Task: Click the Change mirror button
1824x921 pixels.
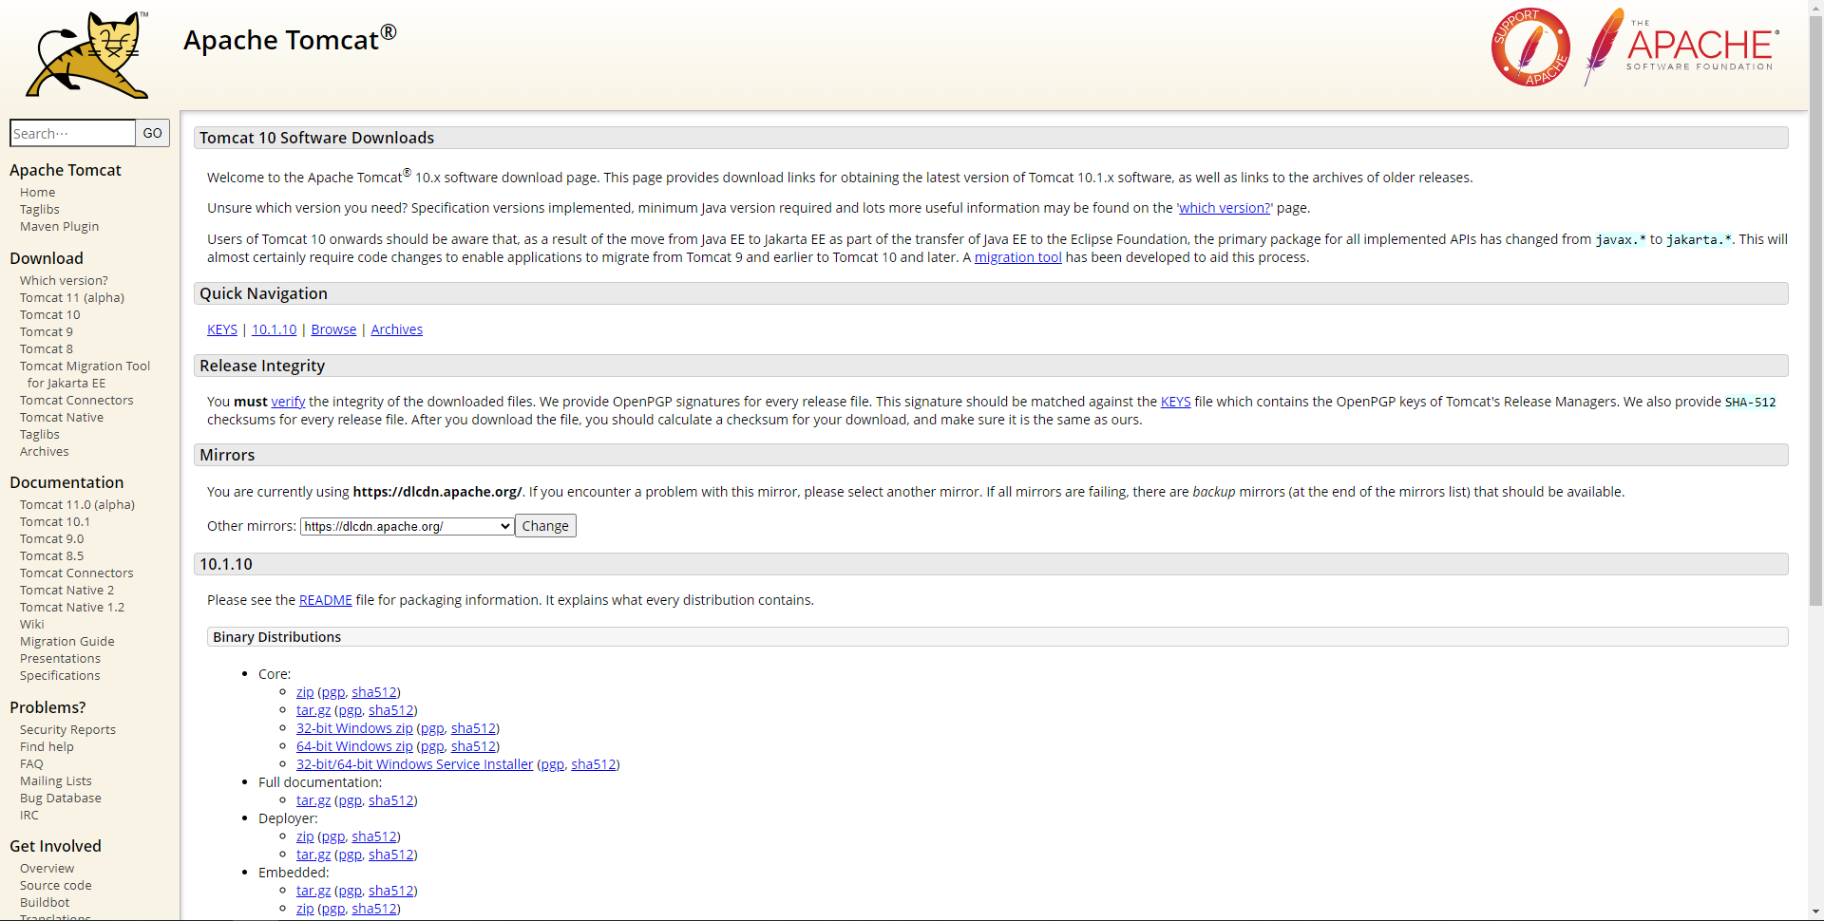Action: click(x=545, y=526)
